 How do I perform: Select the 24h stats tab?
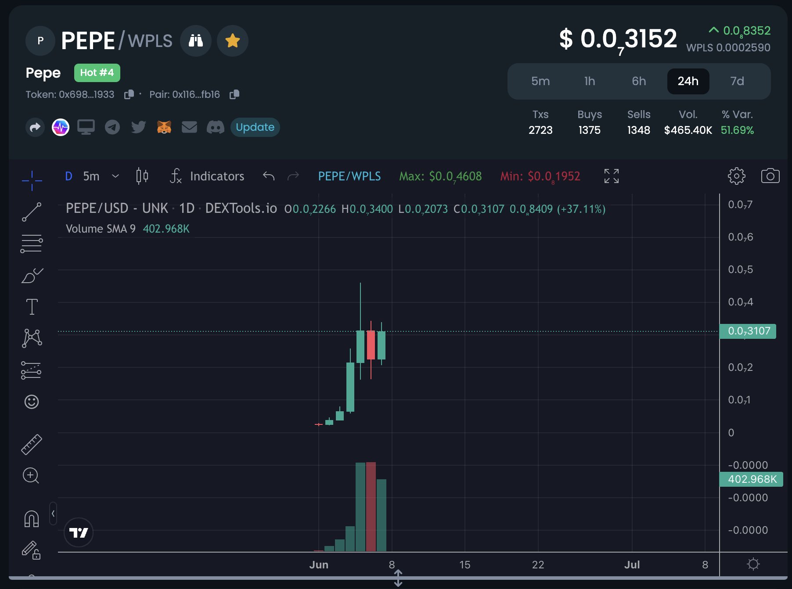point(688,81)
